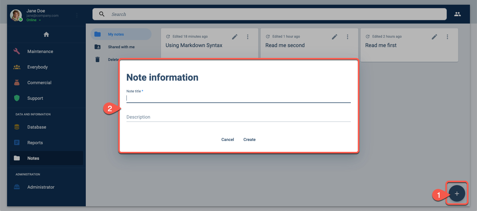Select the My notes folder

point(121,34)
